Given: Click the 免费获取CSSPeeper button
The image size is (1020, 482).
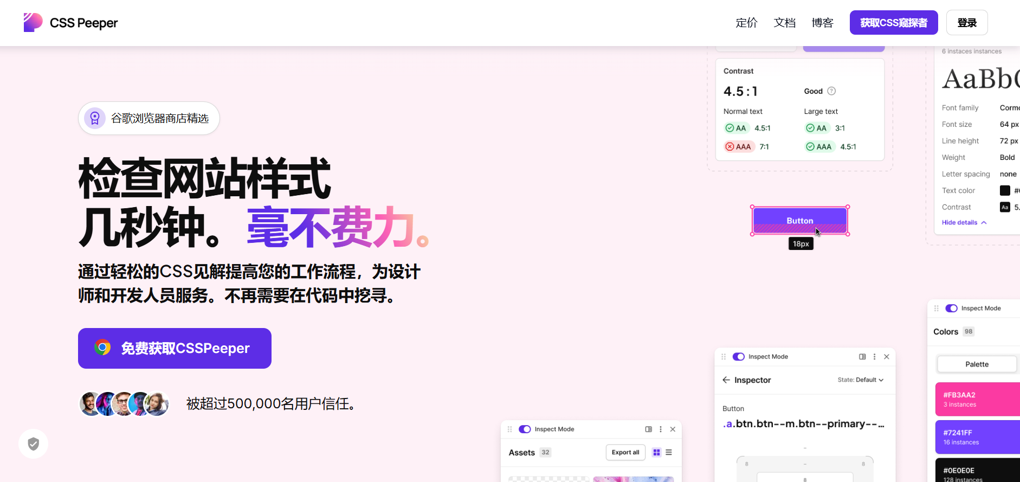Looking at the screenshot, I should pos(175,348).
